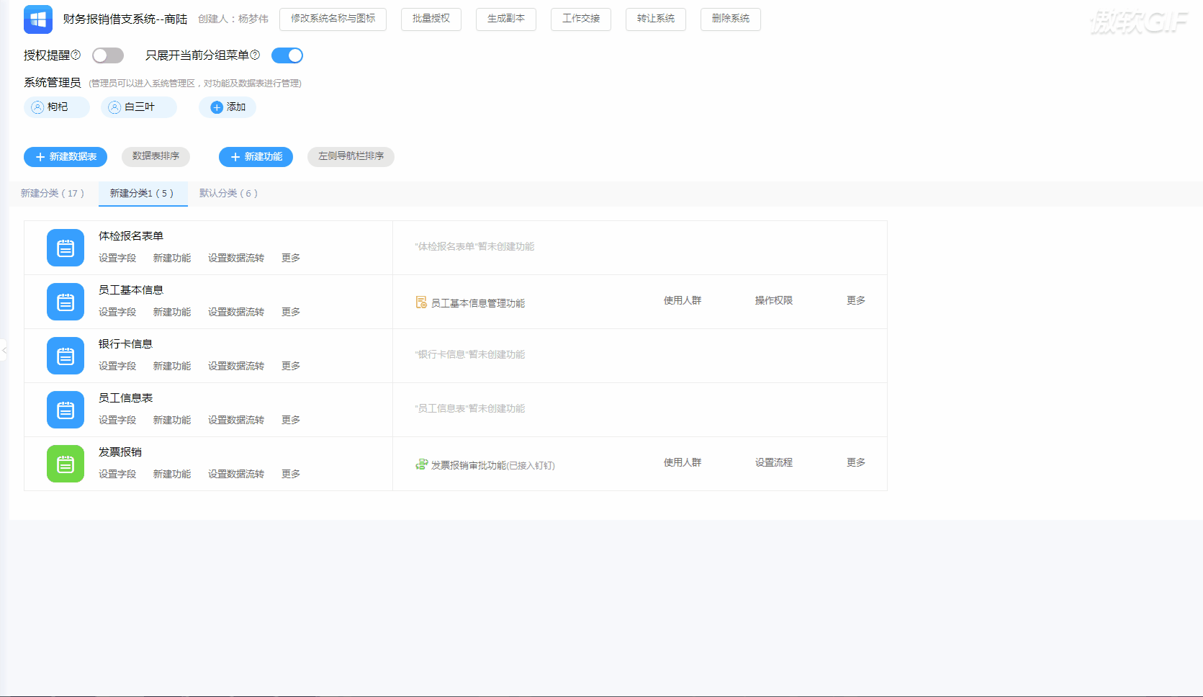Enable the 授权提醒 switch
1203x697 pixels.
(x=107, y=55)
